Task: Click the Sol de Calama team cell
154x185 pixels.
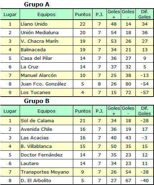Action: point(46,121)
